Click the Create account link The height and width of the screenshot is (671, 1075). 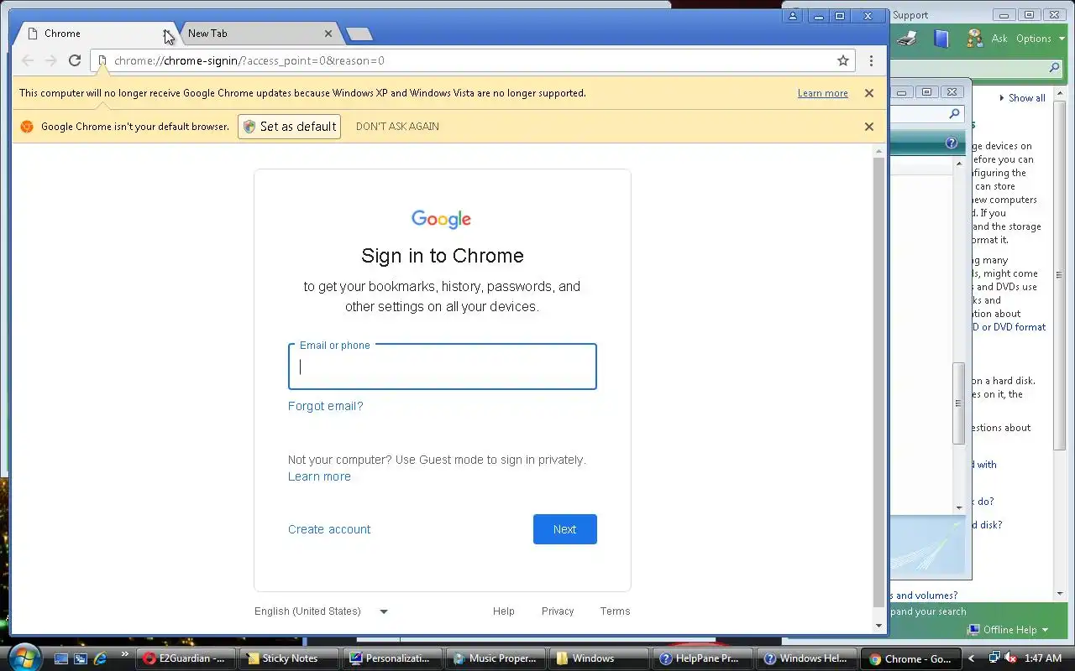coord(329,529)
